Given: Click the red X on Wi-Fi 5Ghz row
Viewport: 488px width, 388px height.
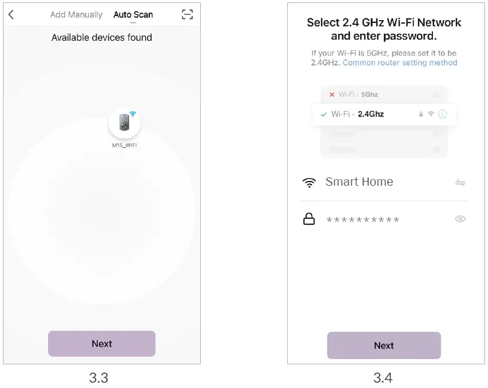Looking at the screenshot, I should (332, 95).
